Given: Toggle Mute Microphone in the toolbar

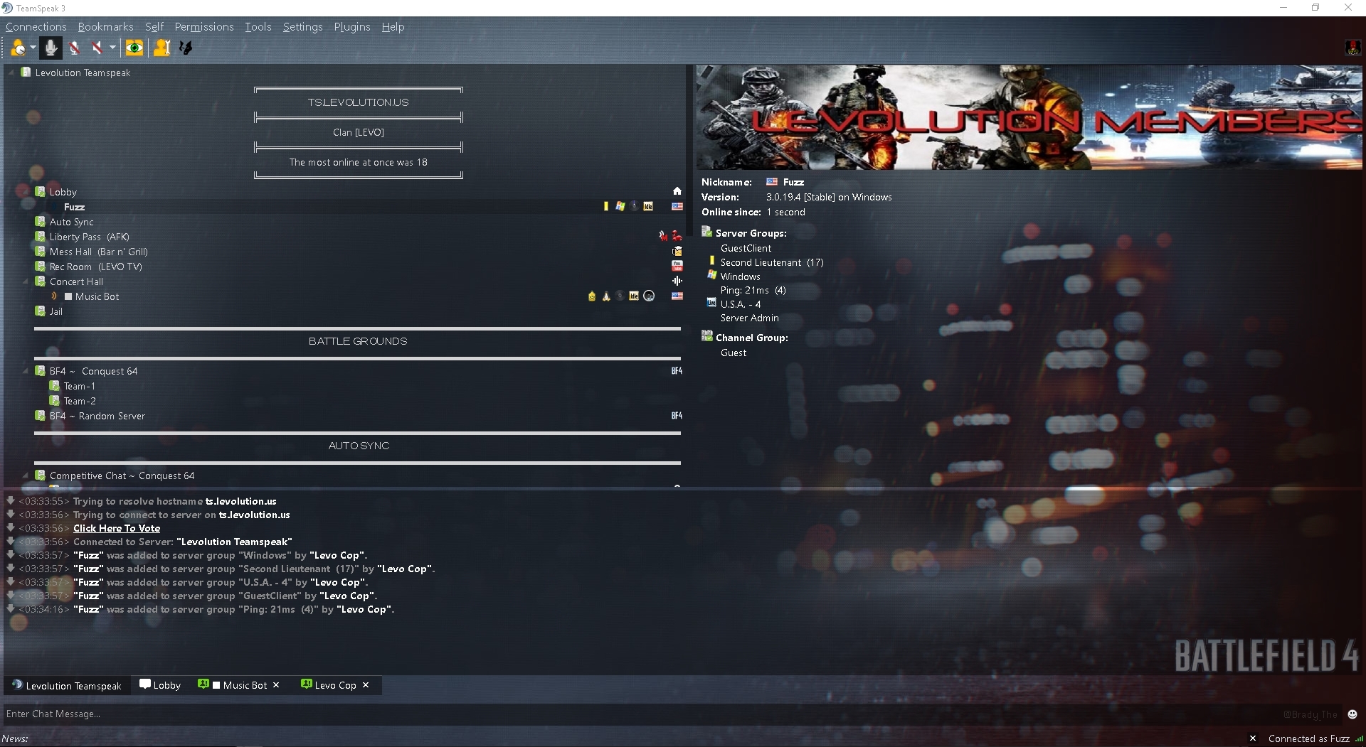Looking at the screenshot, I should tap(74, 48).
